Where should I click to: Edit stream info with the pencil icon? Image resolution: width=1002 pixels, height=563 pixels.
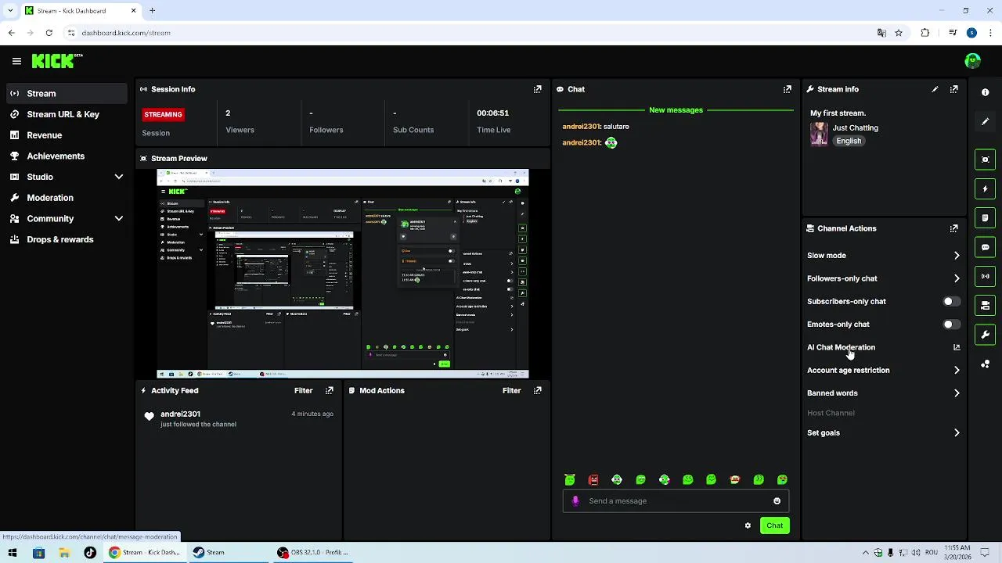pyautogui.click(x=935, y=89)
